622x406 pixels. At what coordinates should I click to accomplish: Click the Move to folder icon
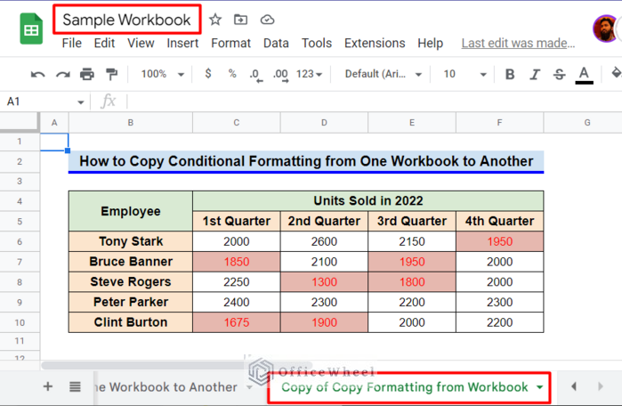point(241,20)
